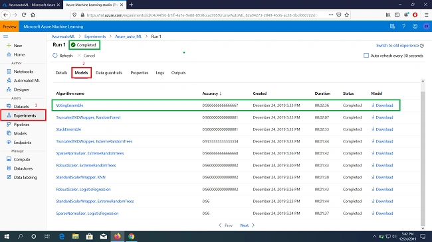Sort by the Accuracy column header arrow
Screen dimensions: 432x242
tap(221, 93)
